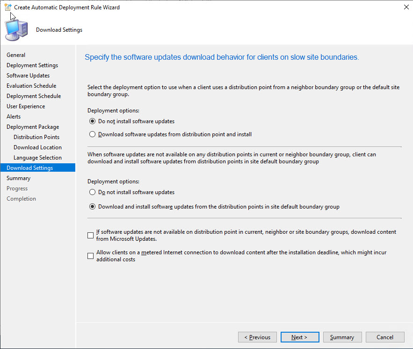Toggle metered Internet connection download checkbox
Screen dimensions: 413x349
[x=91, y=256]
